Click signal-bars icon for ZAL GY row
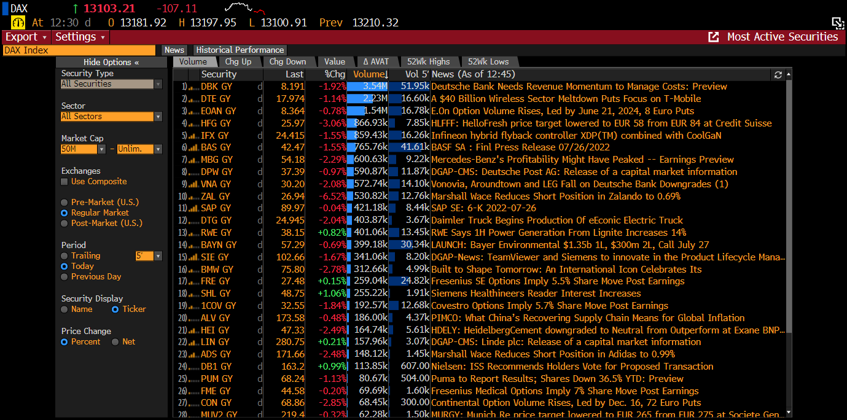This screenshot has width=847, height=420. pos(193,196)
